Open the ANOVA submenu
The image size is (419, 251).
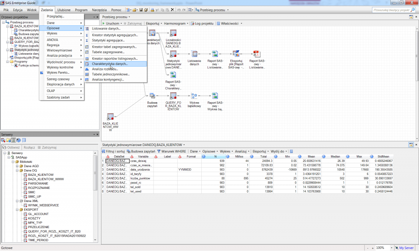(62, 40)
